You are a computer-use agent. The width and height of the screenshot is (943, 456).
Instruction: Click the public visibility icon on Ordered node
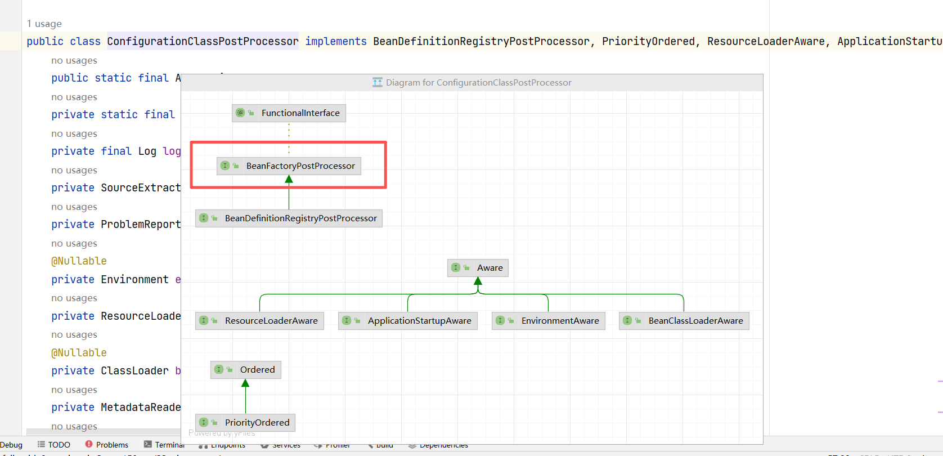click(x=230, y=369)
